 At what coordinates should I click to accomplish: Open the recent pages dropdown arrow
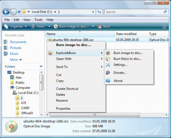pyautogui.click(x=19, y=12)
